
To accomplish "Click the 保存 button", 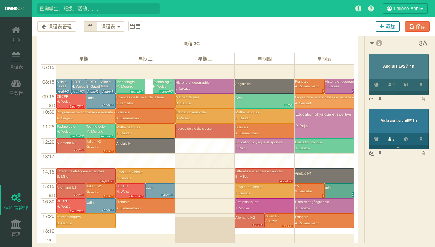I will [x=417, y=27].
